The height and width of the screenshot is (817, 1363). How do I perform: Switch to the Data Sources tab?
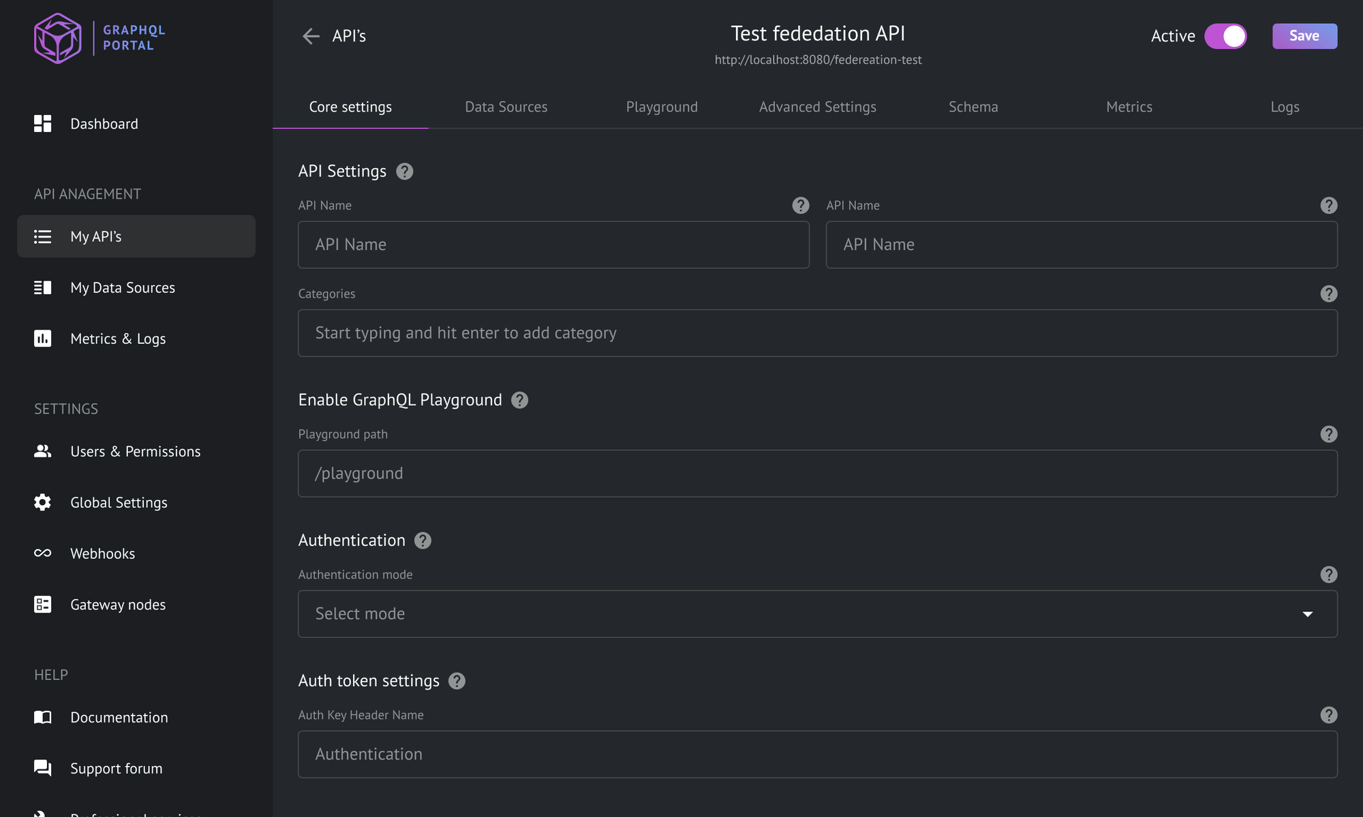[506, 106]
